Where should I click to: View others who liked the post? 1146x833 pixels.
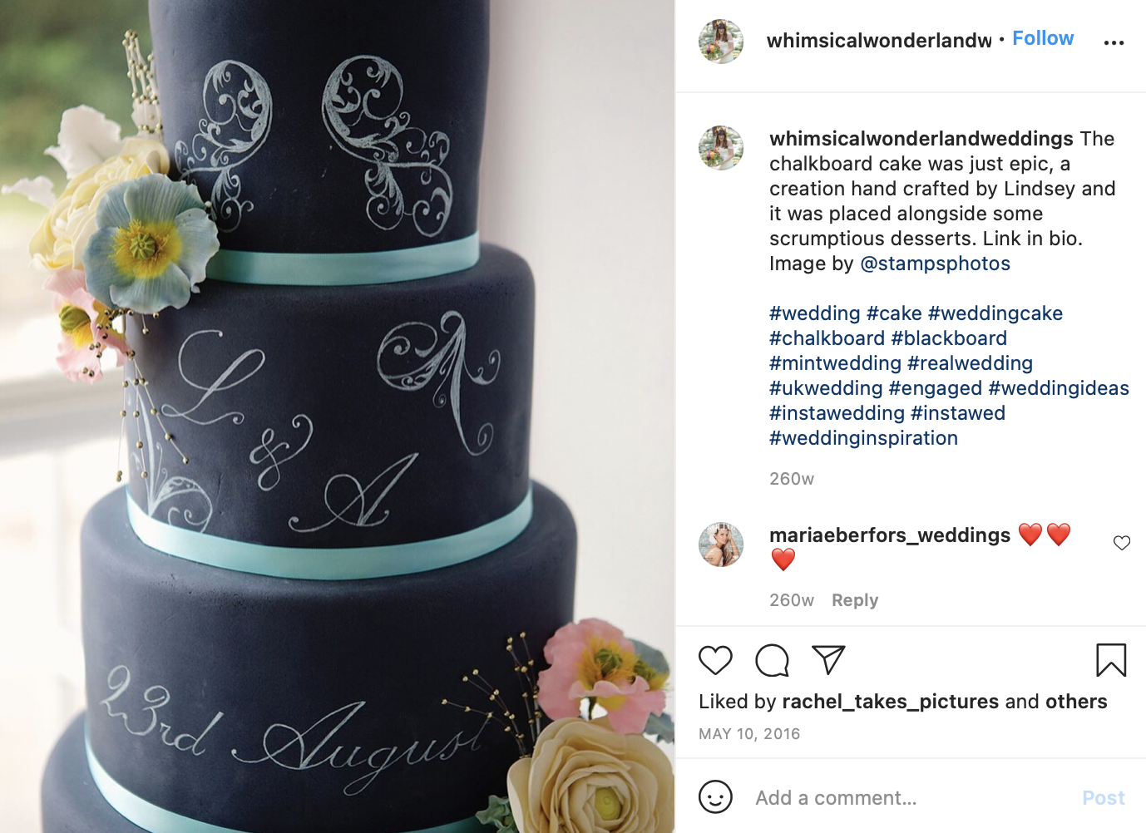pos(1076,702)
